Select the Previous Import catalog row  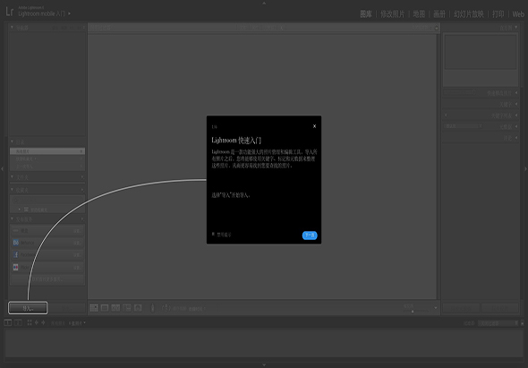[x=47, y=167]
